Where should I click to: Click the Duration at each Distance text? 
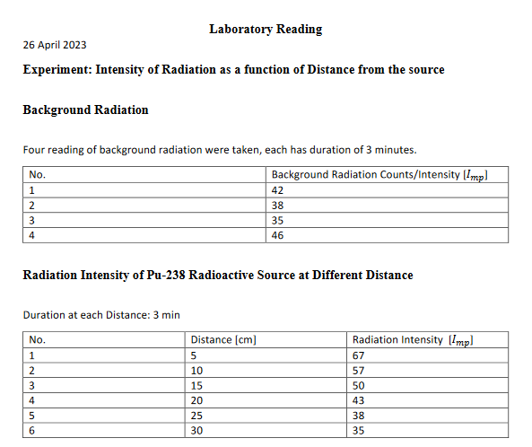click(x=101, y=315)
